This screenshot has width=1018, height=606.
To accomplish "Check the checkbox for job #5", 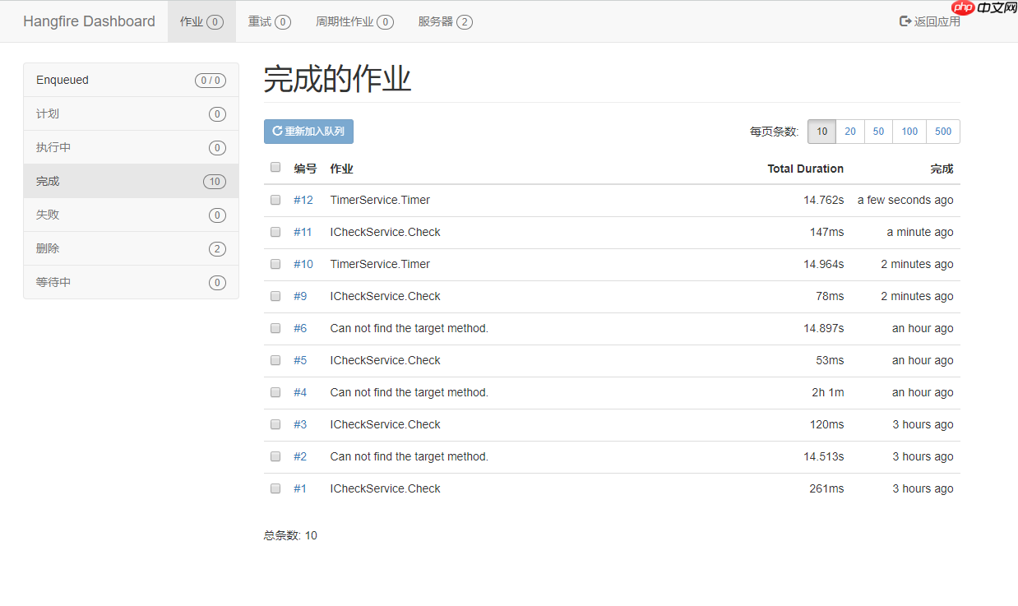I will 275,359.
